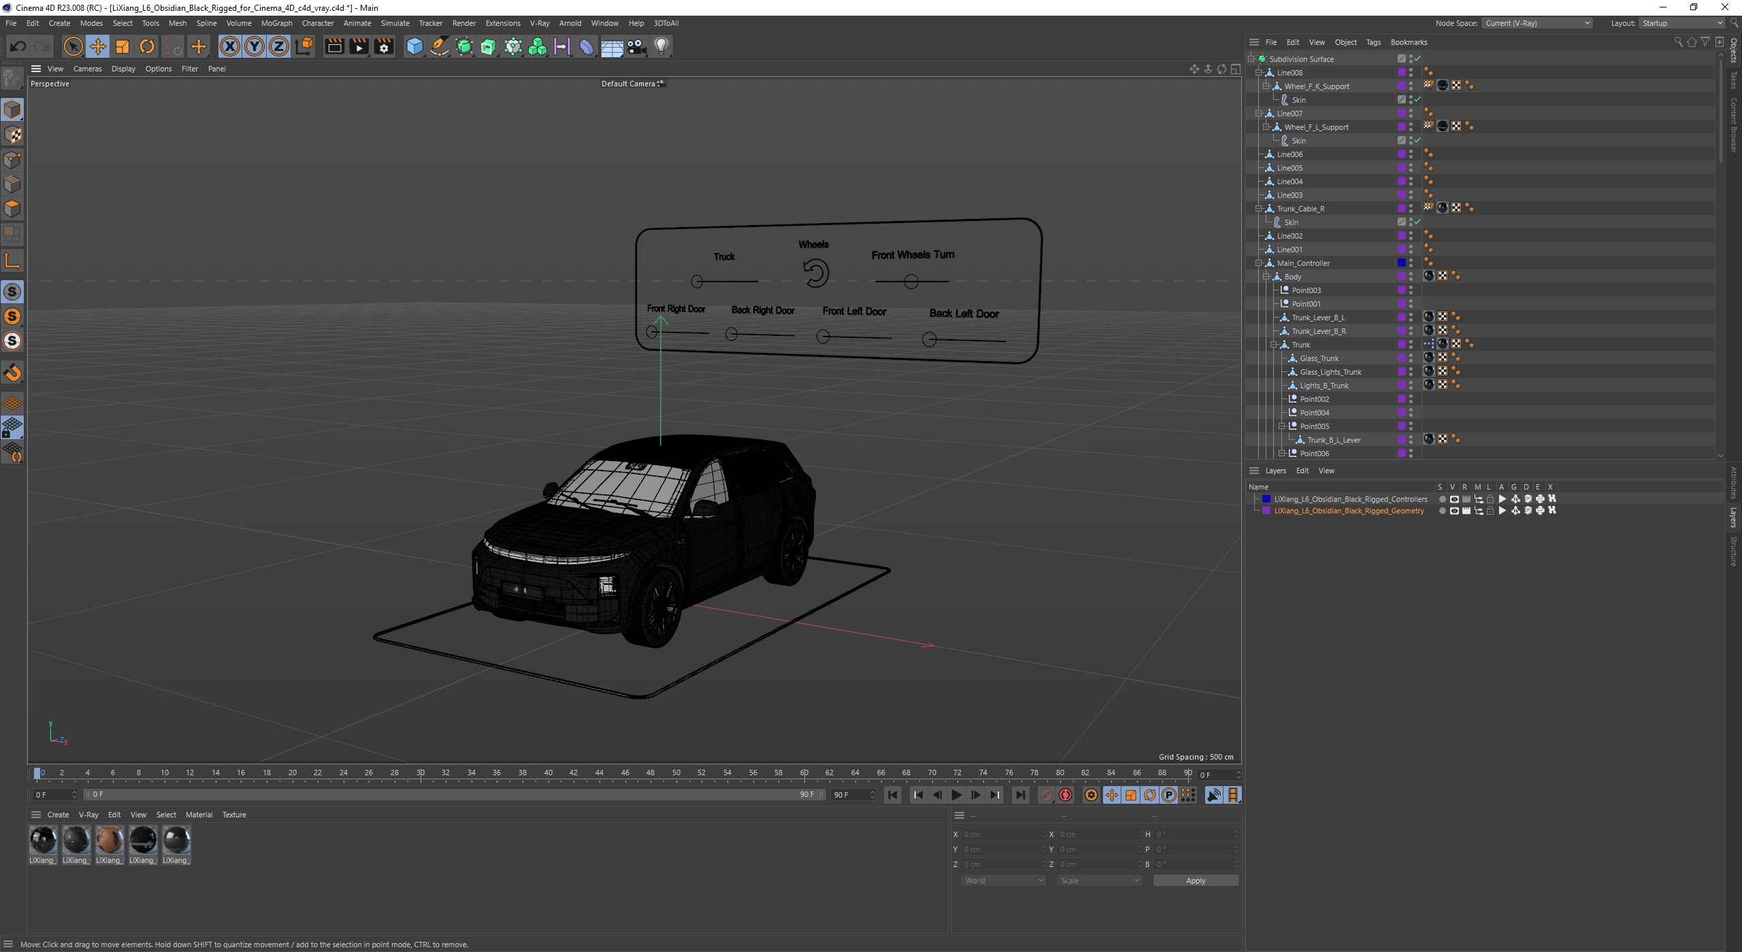Image resolution: width=1742 pixels, height=952 pixels.
Task: Click the Undo arrow icon
Action: 18,46
